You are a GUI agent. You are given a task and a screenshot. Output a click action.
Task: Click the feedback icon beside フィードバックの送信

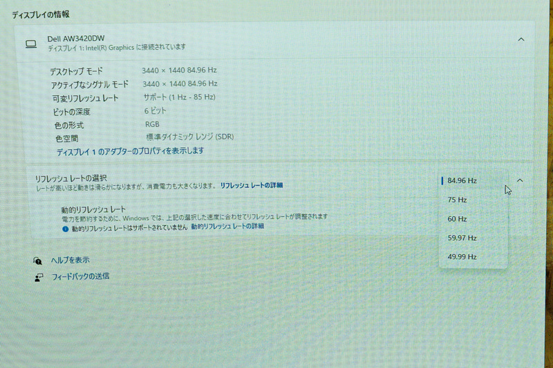pos(39,278)
